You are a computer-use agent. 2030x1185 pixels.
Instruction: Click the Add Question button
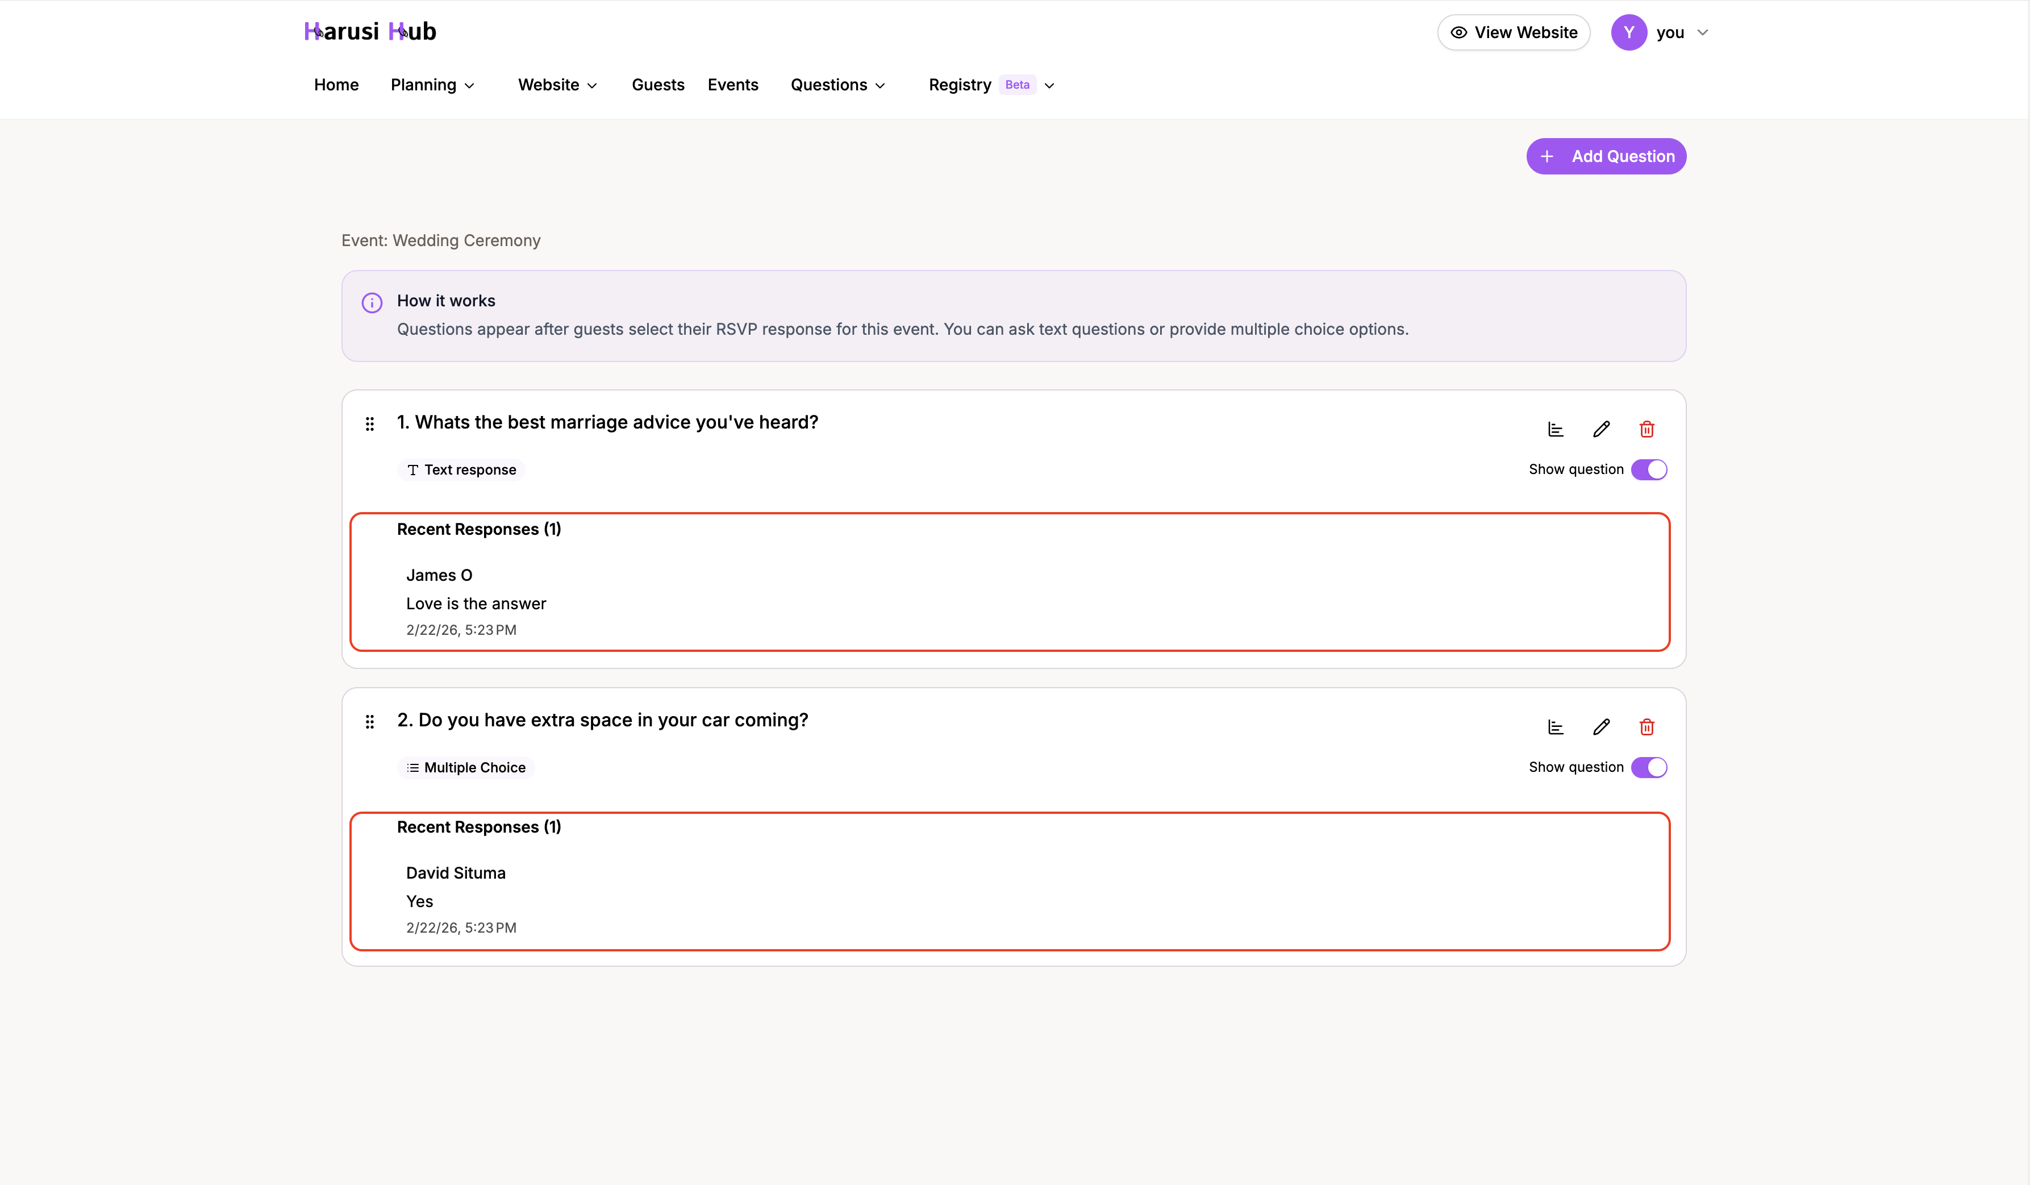tap(1606, 156)
